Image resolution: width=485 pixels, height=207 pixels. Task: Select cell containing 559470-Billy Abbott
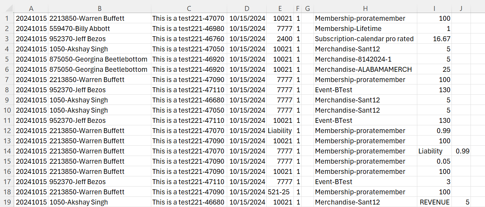tap(99, 29)
